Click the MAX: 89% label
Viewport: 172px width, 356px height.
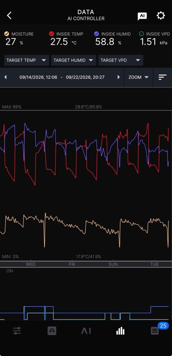tap(12, 107)
